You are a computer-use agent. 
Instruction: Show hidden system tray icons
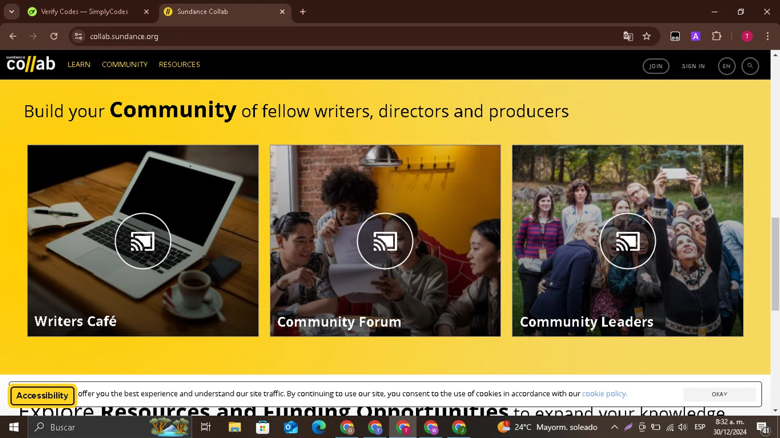pyautogui.click(x=614, y=427)
